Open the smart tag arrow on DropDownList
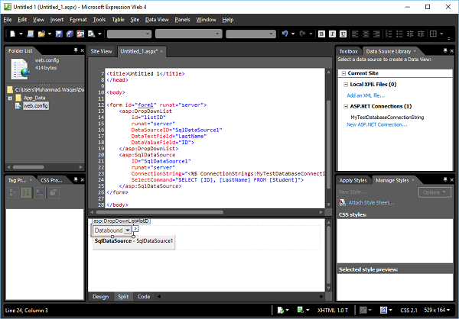 (135, 229)
